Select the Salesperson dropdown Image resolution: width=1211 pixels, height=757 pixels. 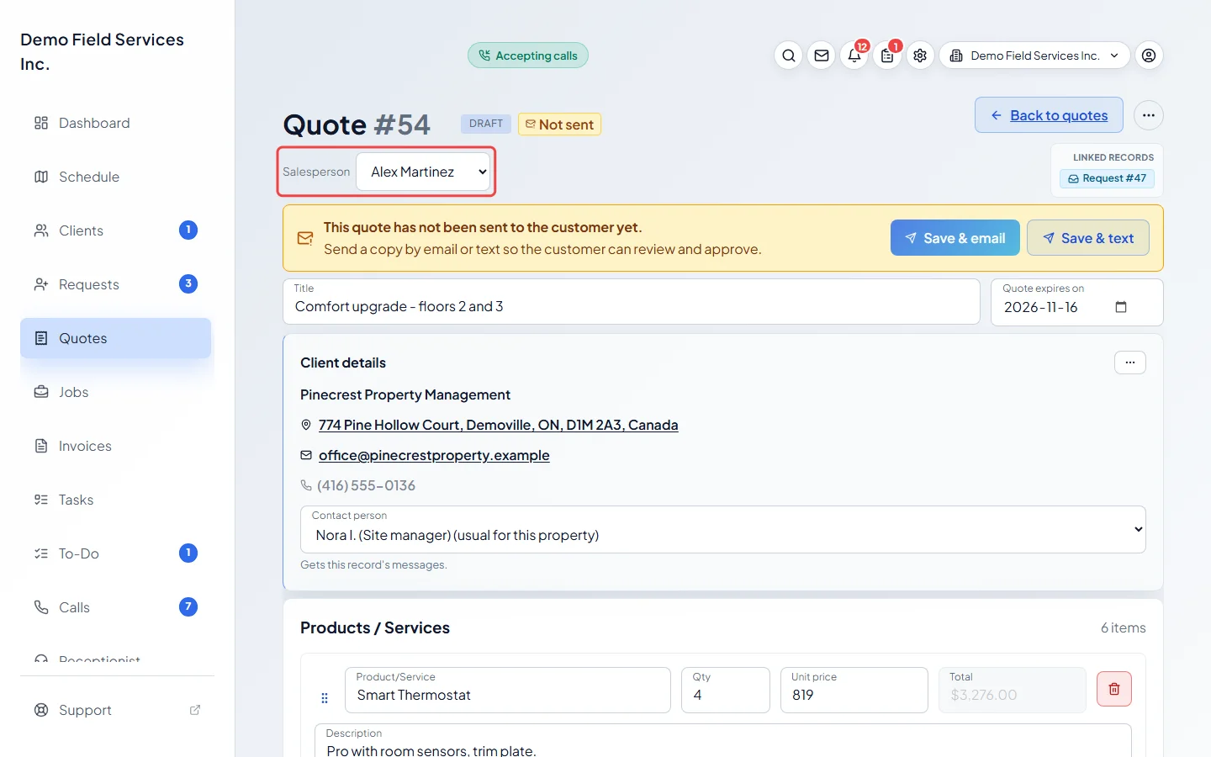tap(424, 172)
